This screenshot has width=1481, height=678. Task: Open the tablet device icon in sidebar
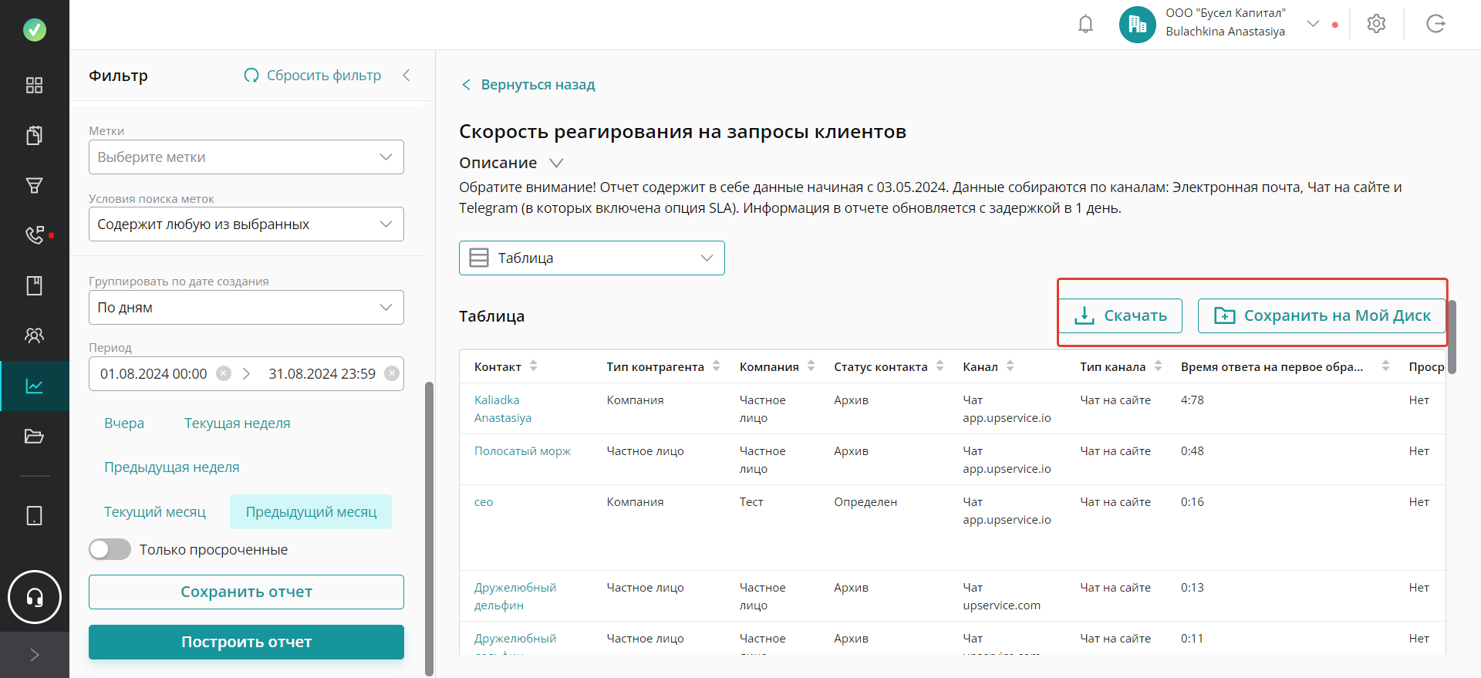coord(35,515)
